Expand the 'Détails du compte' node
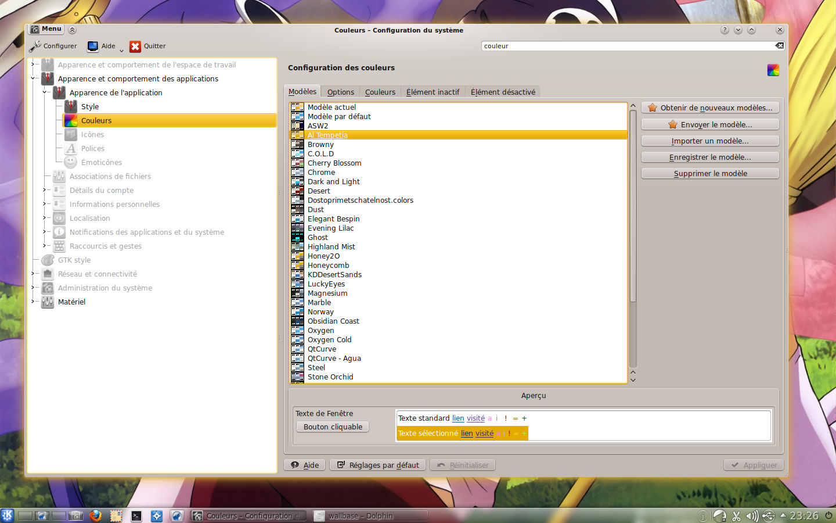This screenshot has width=836, height=523. [x=45, y=190]
